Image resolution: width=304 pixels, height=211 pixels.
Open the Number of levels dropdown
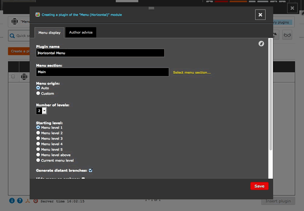44,111
